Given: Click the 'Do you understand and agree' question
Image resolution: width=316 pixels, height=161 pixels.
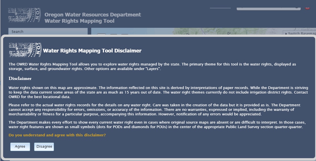Looking at the screenshot, I should point(57,135).
